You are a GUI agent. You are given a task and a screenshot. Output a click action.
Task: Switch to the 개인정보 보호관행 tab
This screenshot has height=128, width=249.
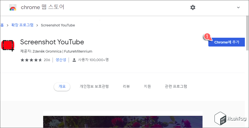click(x=94, y=86)
